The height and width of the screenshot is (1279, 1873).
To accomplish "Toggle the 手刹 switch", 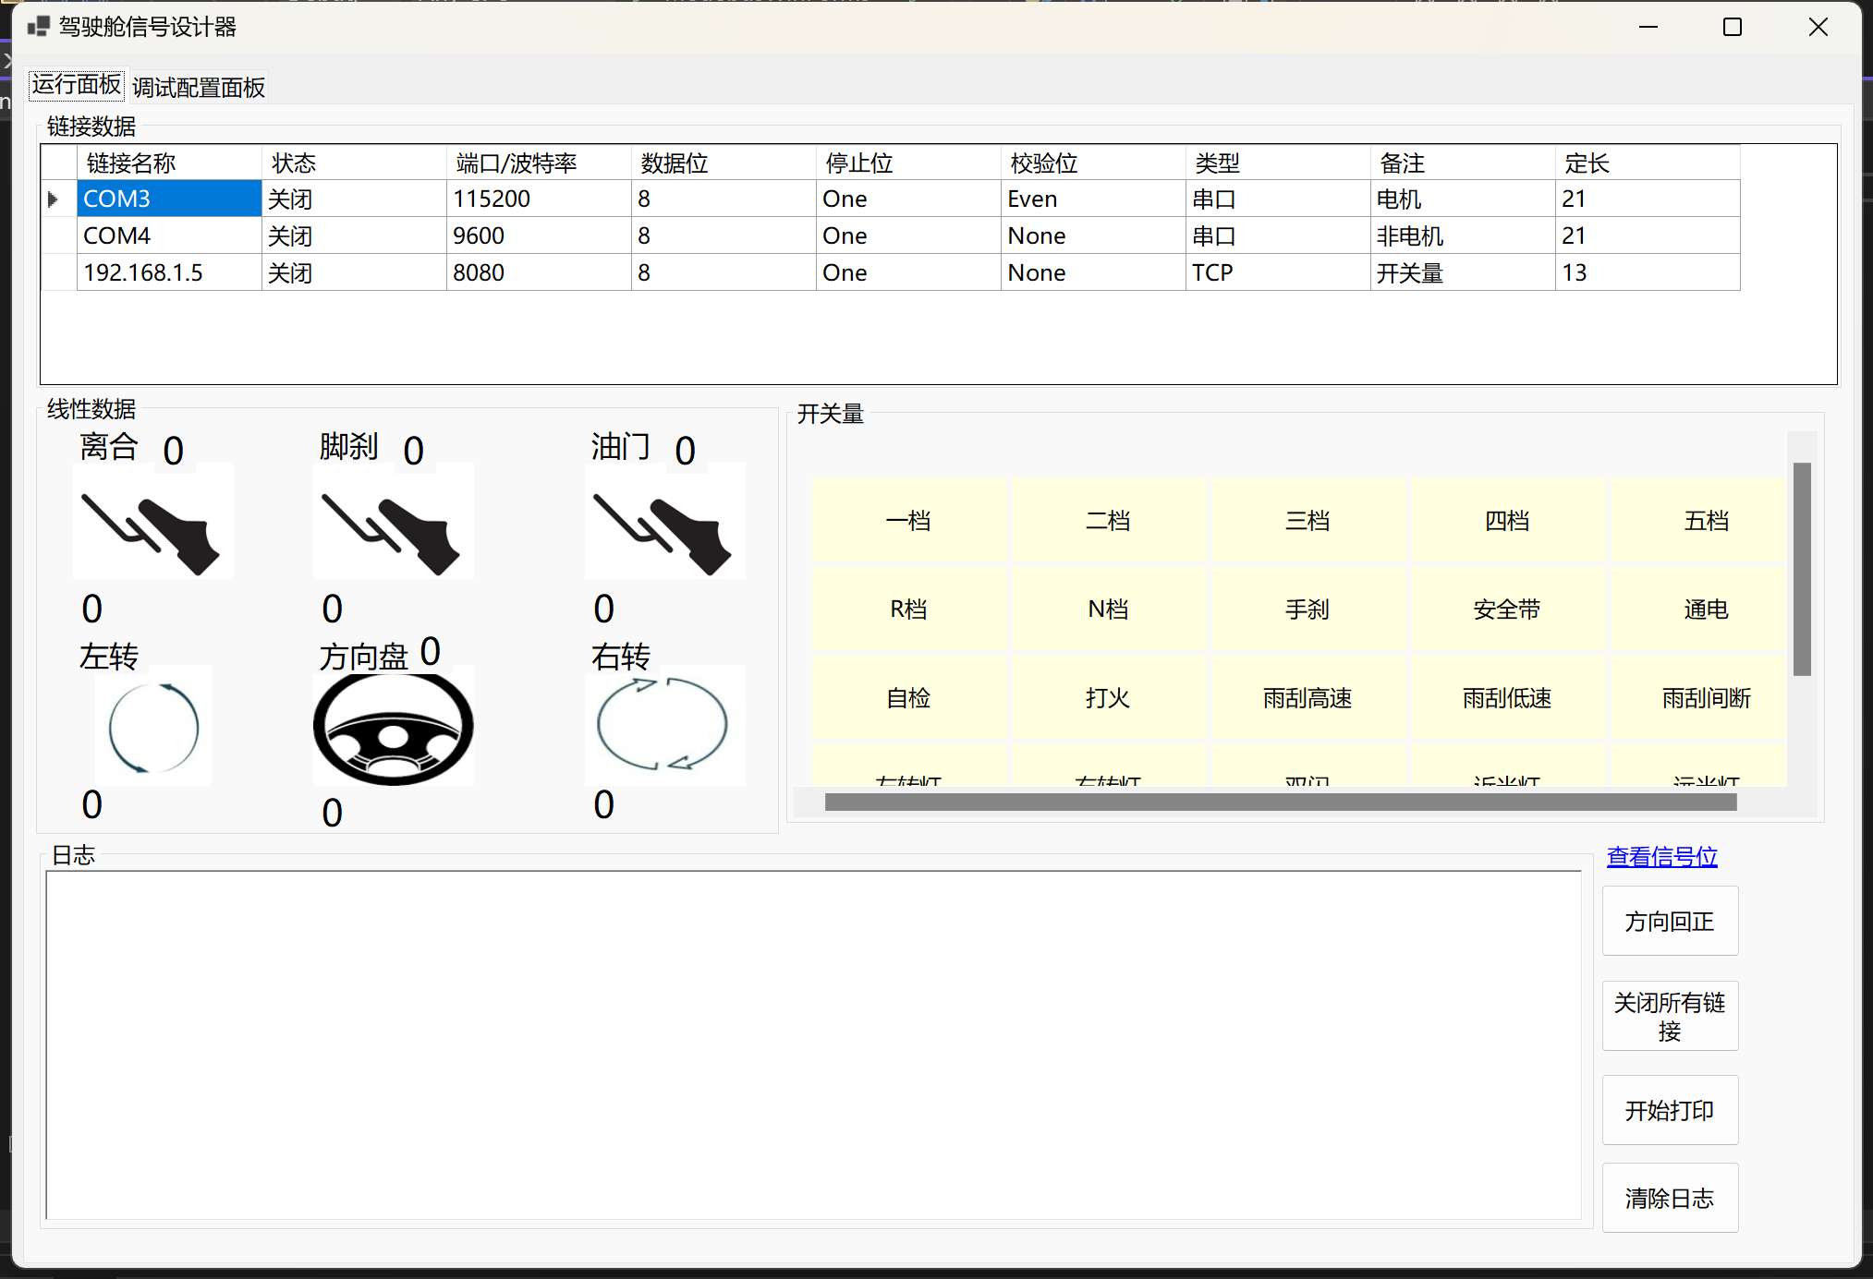I will pyautogui.click(x=1307, y=609).
